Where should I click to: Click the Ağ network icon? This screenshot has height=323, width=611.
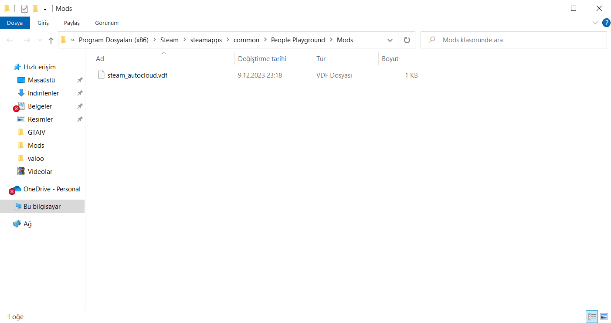pyautogui.click(x=17, y=224)
